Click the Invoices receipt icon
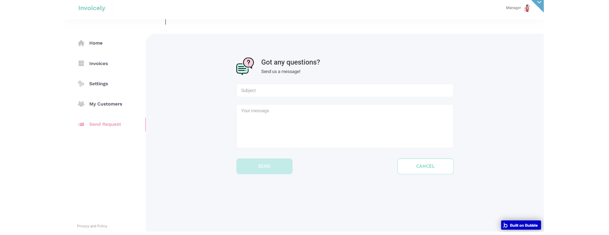The image size is (609, 235). pos(81,64)
